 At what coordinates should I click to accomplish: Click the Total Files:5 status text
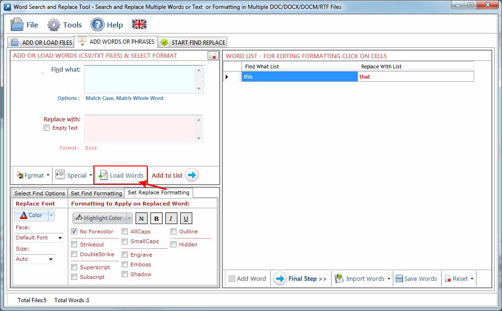tap(32, 300)
